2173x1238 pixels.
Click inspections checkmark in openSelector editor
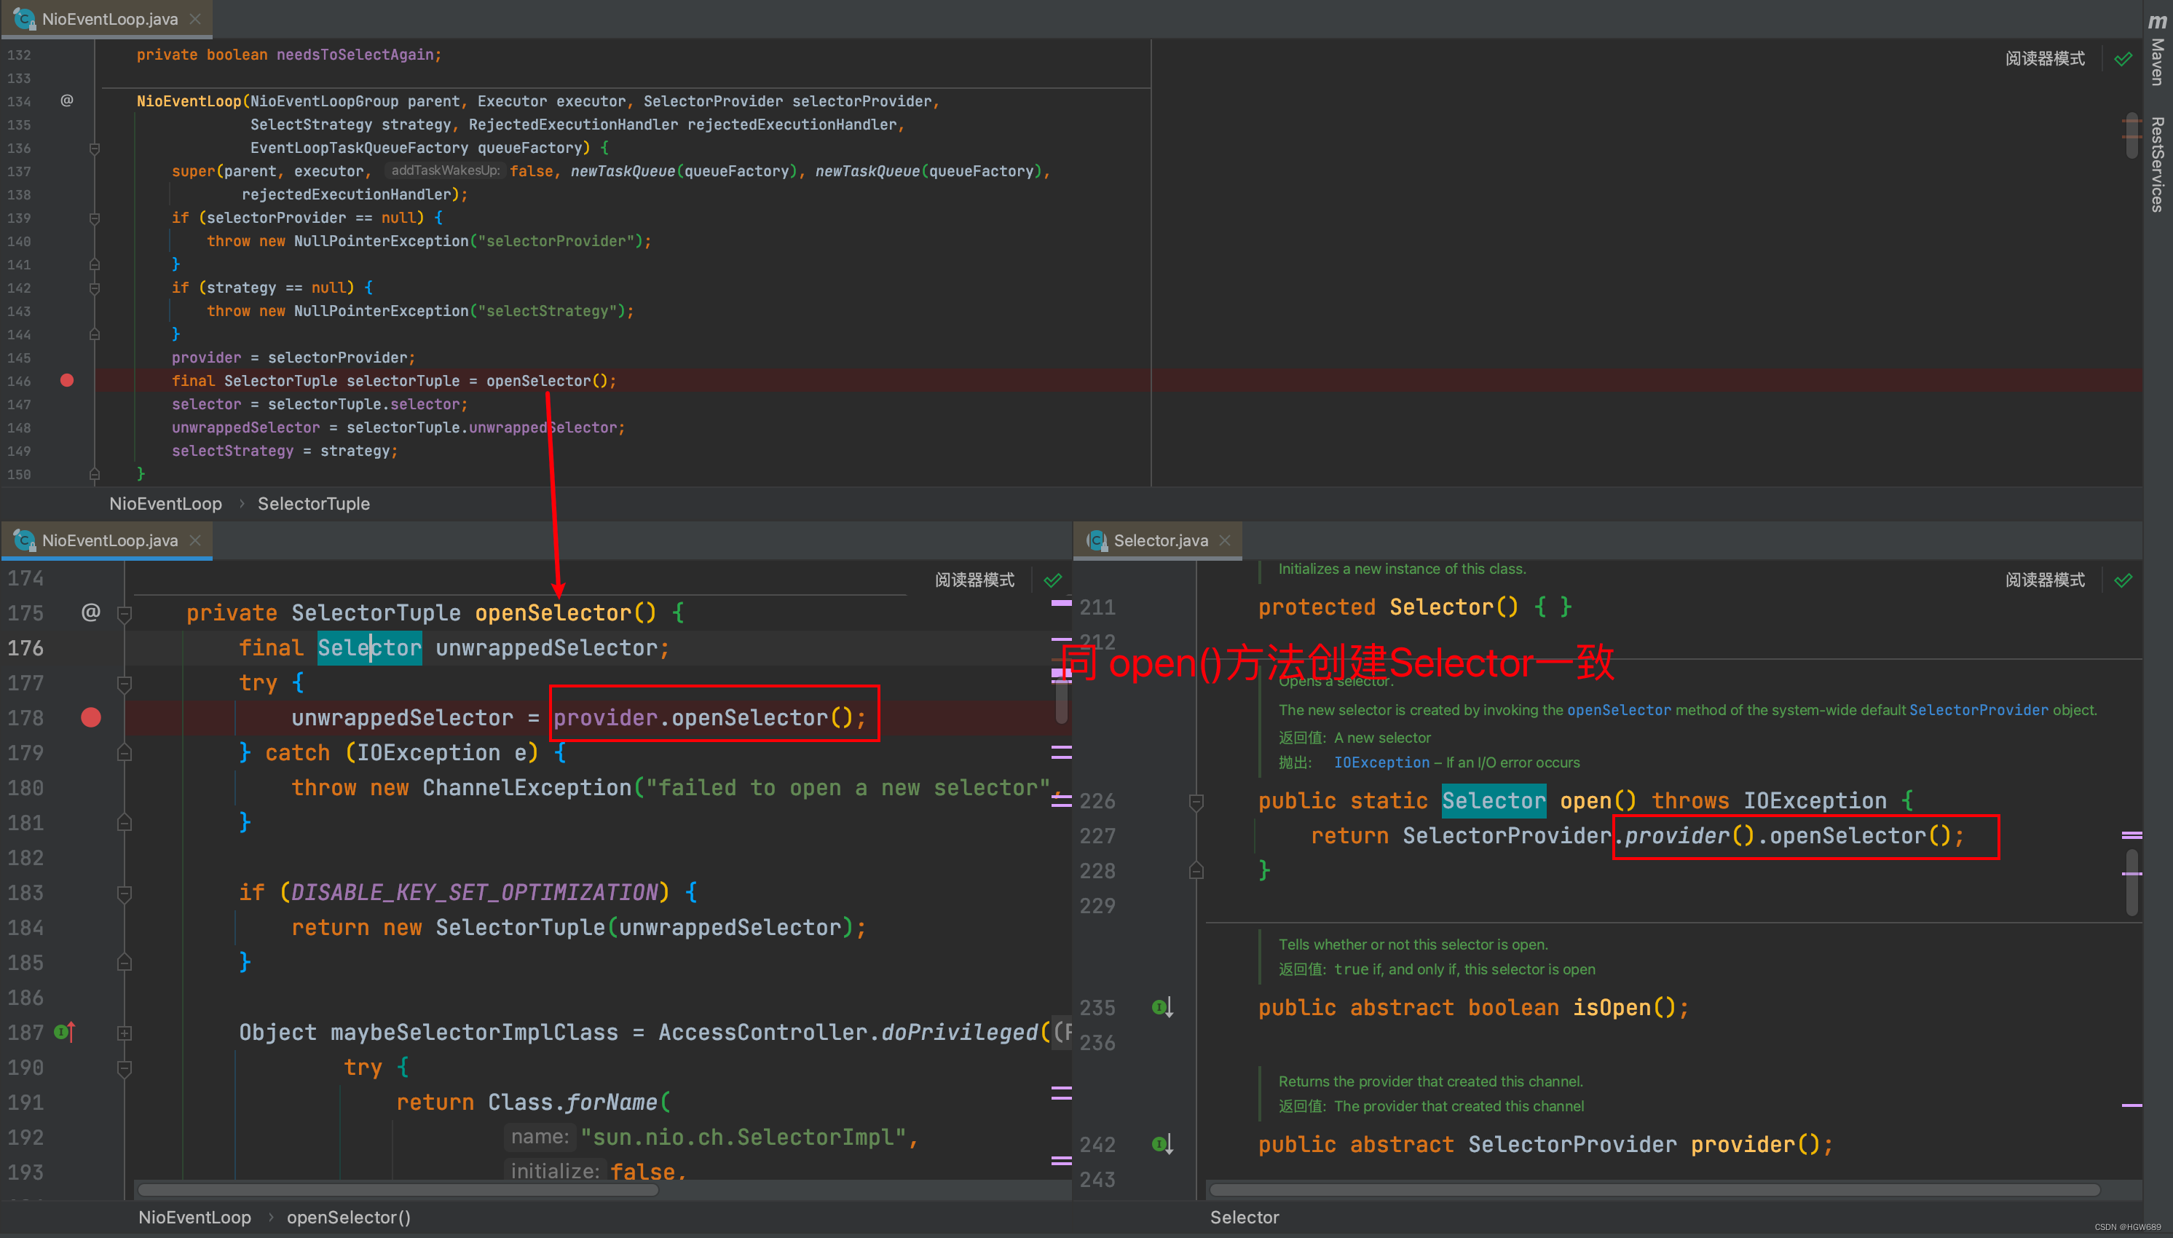(x=1052, y=580)
